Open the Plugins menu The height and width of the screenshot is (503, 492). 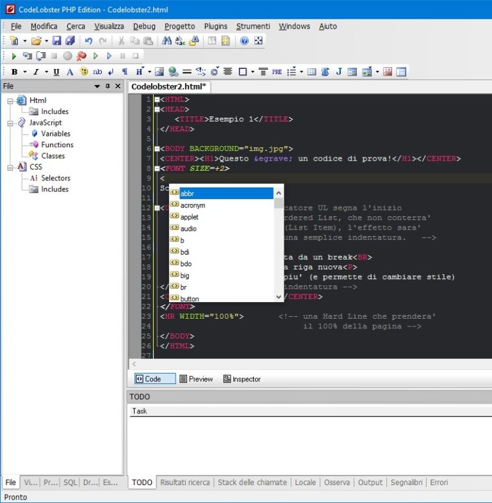coord(215,26)
